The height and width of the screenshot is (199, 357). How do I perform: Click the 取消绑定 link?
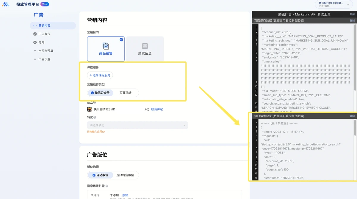(x=157, y=109)
